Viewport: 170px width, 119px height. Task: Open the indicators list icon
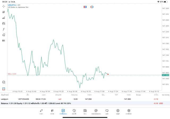(4, 18)
